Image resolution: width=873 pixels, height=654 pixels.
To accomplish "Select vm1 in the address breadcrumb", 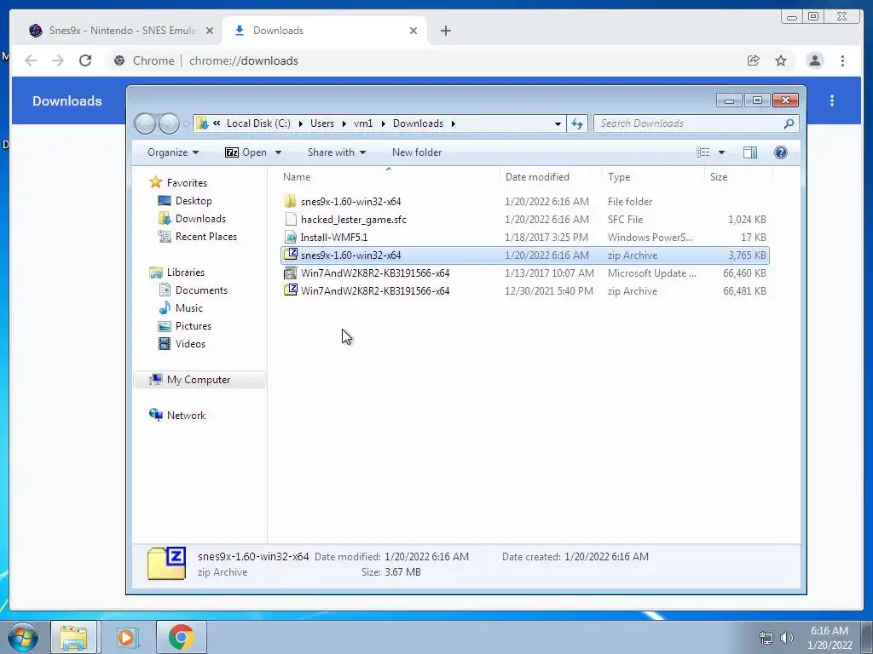I will [363, 123].
